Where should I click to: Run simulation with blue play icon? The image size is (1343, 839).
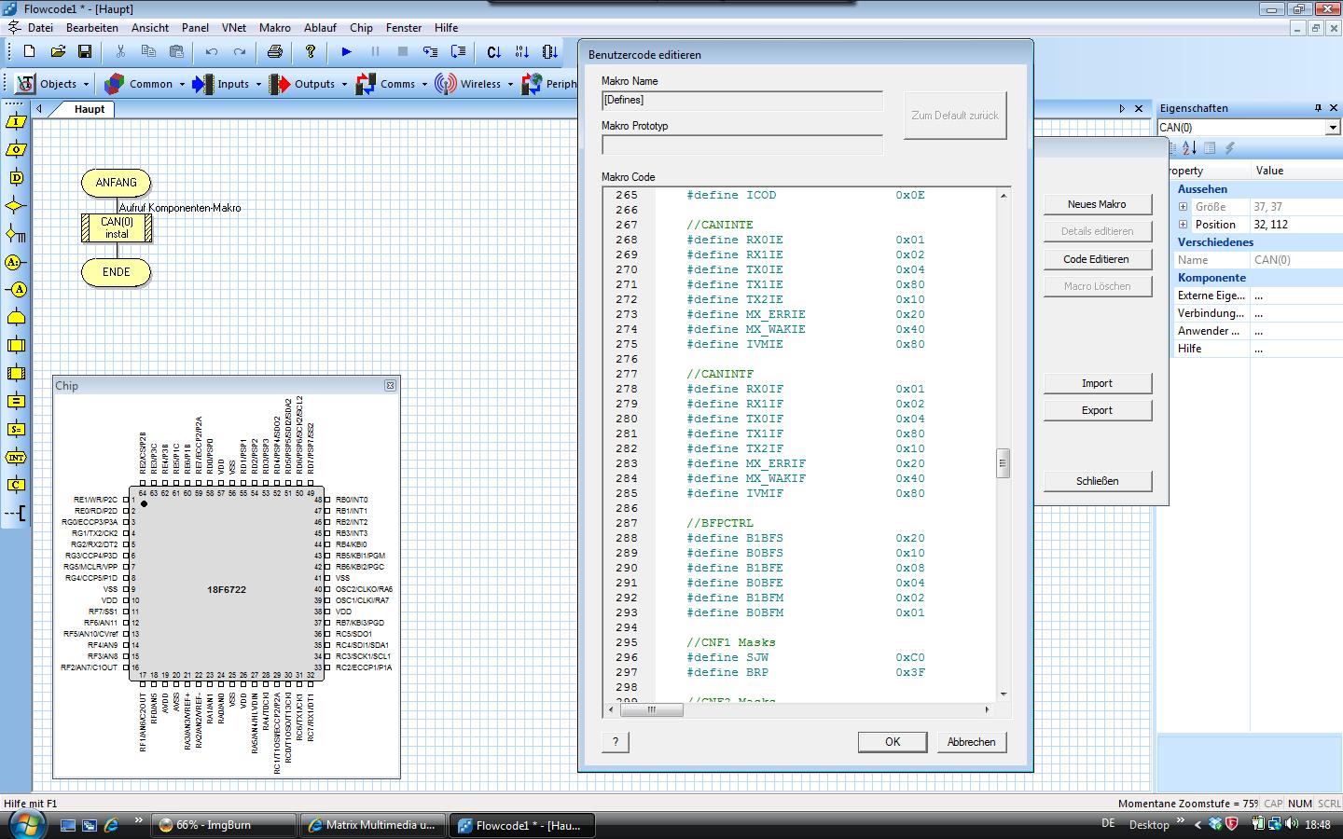pos(346,51)
